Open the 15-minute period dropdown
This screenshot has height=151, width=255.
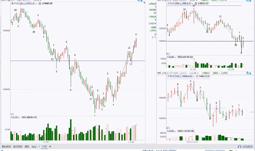click(194, 73)
